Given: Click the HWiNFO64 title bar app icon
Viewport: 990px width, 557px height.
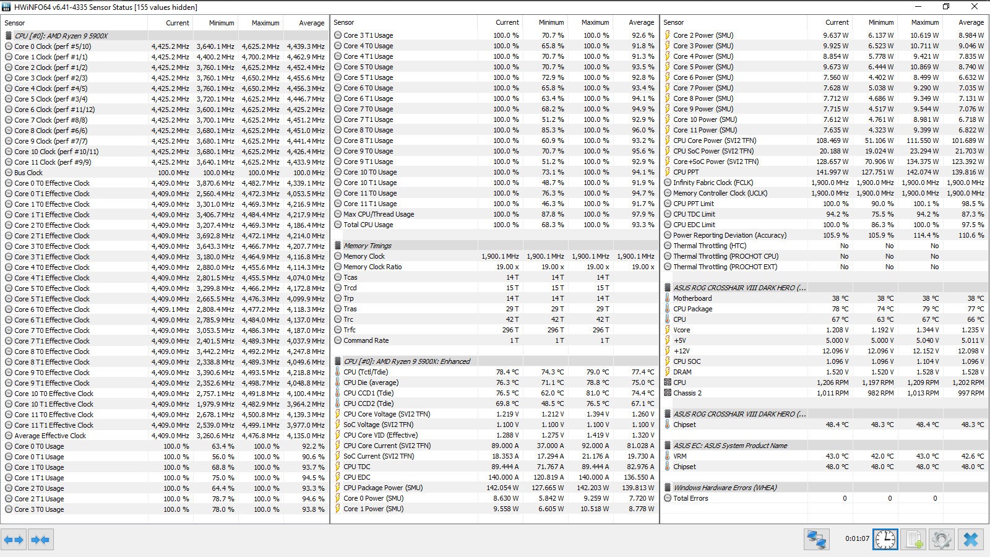Looking at the screenshot, I should 6,7.
